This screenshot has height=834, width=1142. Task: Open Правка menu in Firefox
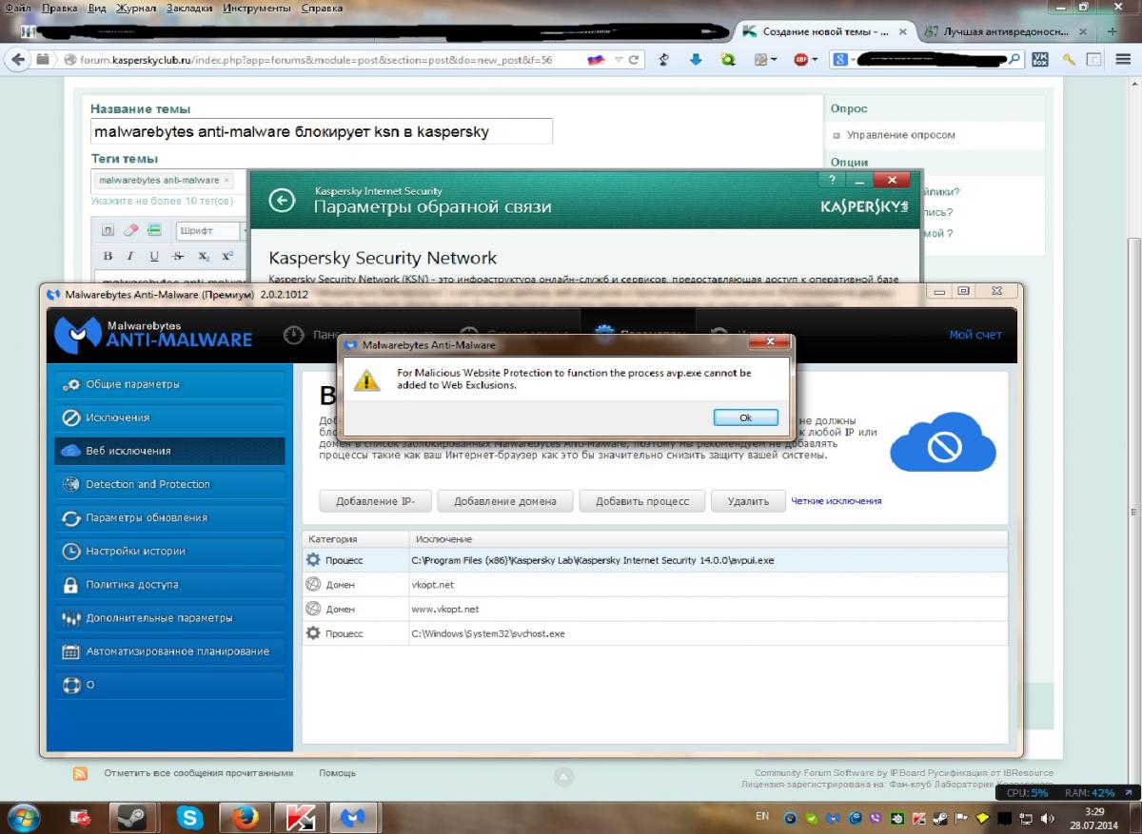point(60,7)
